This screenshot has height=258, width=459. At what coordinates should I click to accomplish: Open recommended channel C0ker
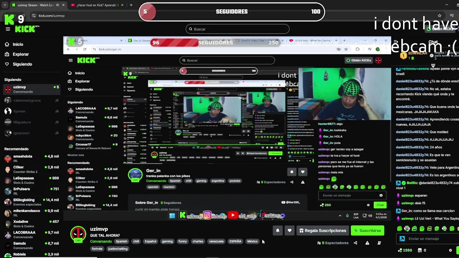tap(31, 169)
